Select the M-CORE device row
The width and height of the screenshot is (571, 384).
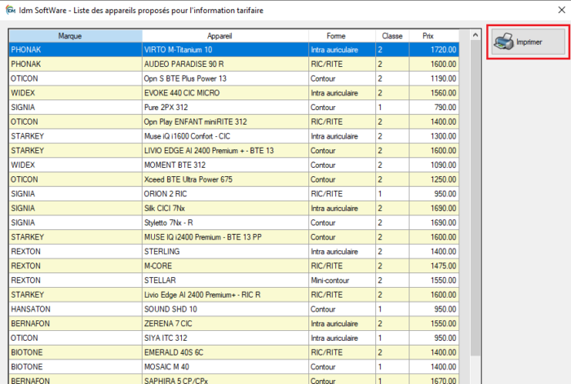234,266
